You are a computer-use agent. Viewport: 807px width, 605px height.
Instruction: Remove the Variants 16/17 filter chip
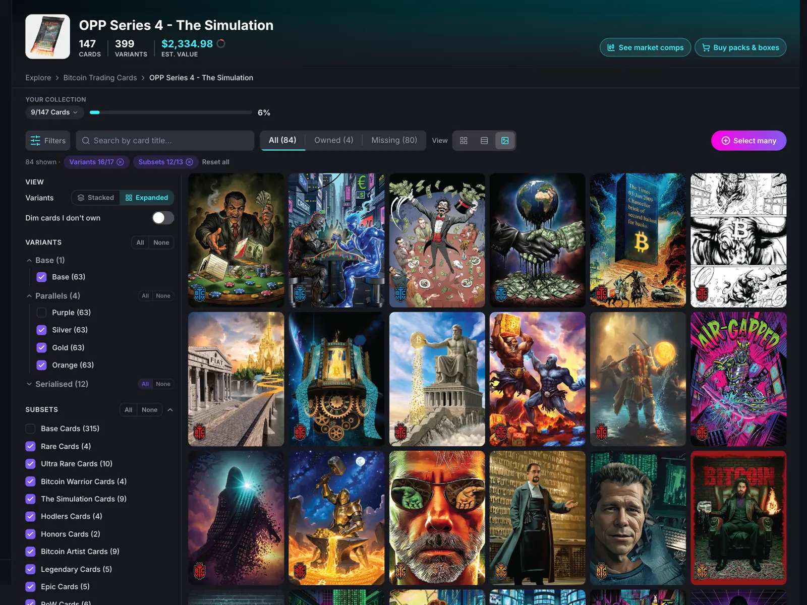pos(120,162)
